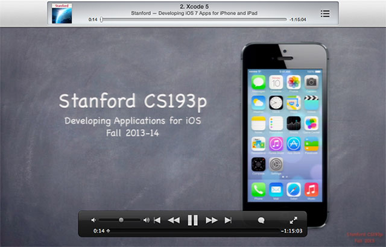Click the App Store icon on iPhone
The width and height of the screenshot is (386, 247).
294,144
